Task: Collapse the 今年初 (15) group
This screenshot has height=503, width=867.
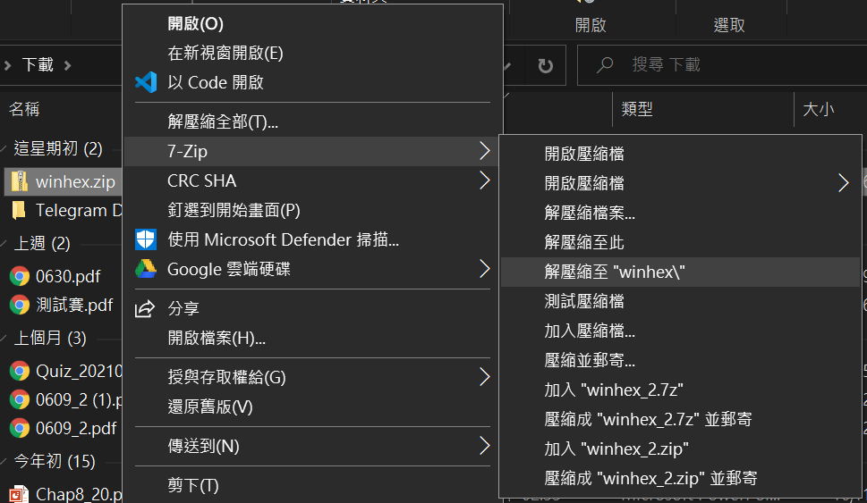Action: coord(4,461)
